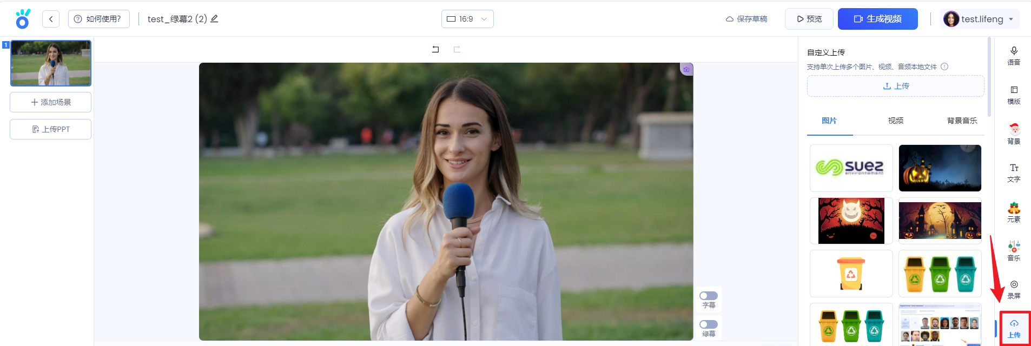Open the 模版 template panel icon
The image size is (1031, 346).
point(1014,95)
